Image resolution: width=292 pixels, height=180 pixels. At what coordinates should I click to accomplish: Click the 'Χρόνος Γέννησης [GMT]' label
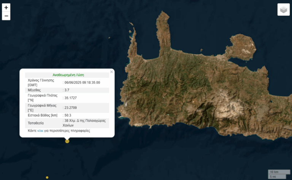41,82
